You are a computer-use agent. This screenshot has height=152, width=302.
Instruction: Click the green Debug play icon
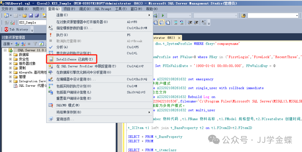click(162, 15)
